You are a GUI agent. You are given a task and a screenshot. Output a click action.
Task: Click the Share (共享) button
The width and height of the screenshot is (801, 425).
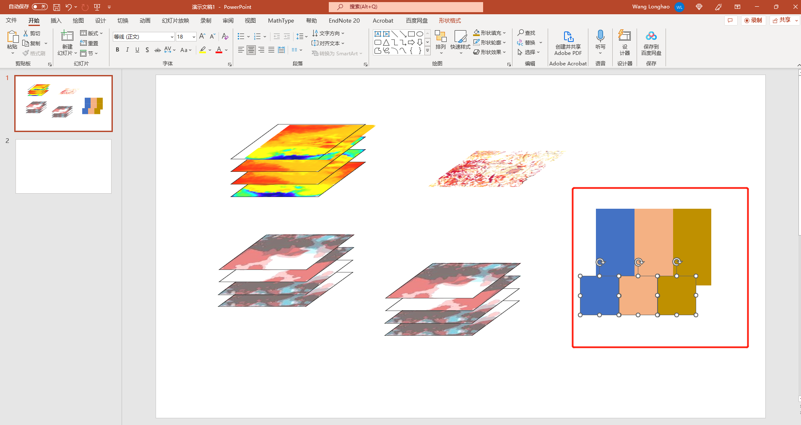(x=782, y=21)
